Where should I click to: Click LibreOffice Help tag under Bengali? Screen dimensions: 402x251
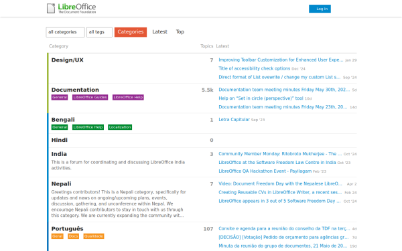pyautogui.click(x=88, y=127)
